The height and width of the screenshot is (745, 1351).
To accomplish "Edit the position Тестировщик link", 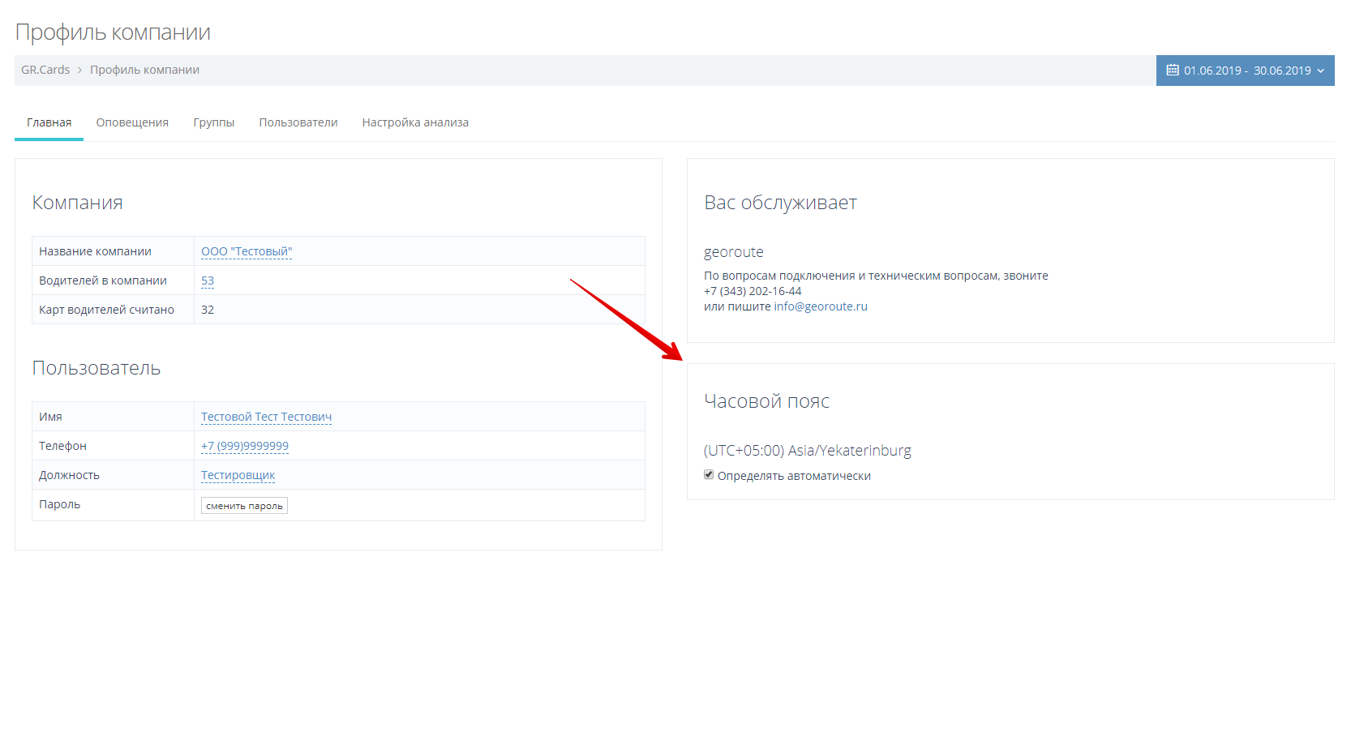I will (x=238, y=475).
